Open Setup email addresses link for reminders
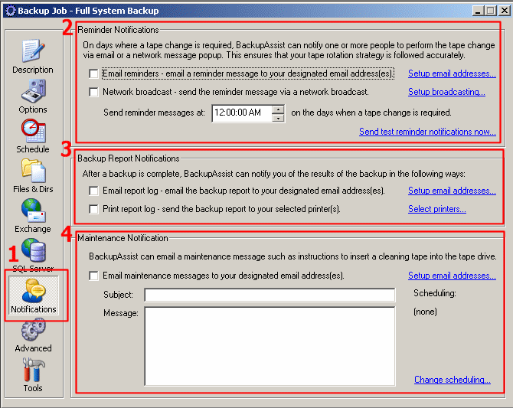This screenshot has height=408, width=513. [452, 73]
